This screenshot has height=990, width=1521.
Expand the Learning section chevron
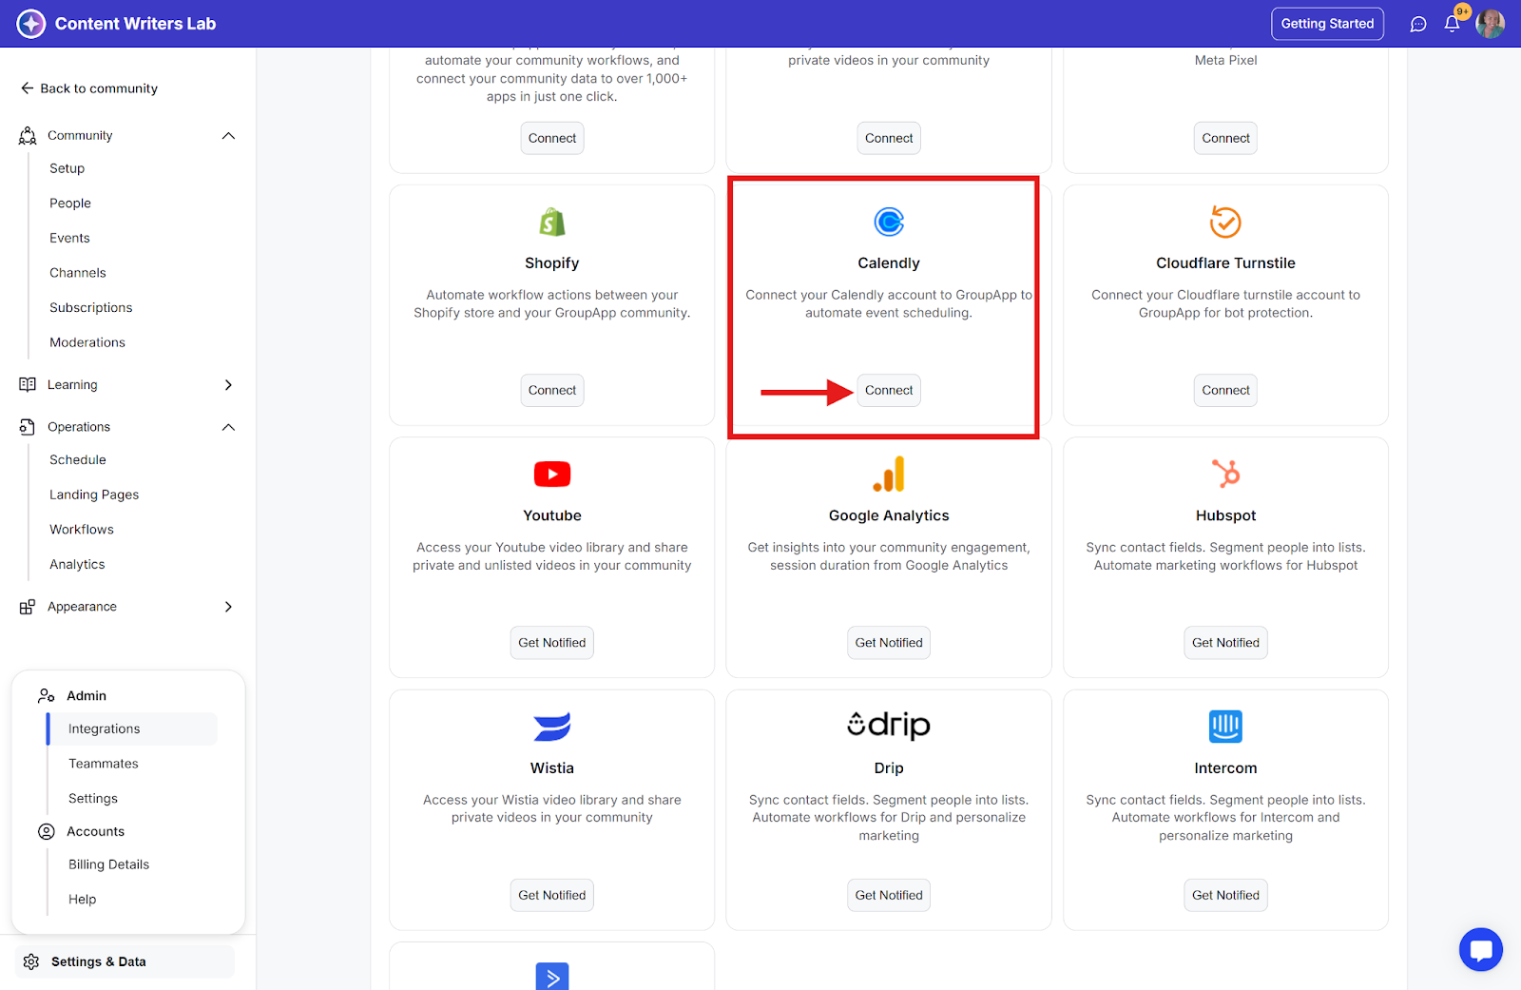tap(228, 385)
